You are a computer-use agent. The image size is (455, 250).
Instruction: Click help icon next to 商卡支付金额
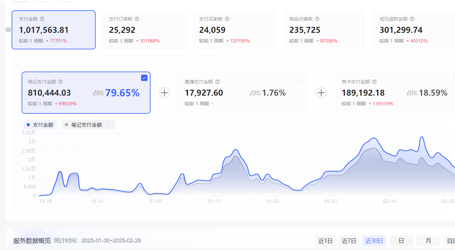point(374,82)
